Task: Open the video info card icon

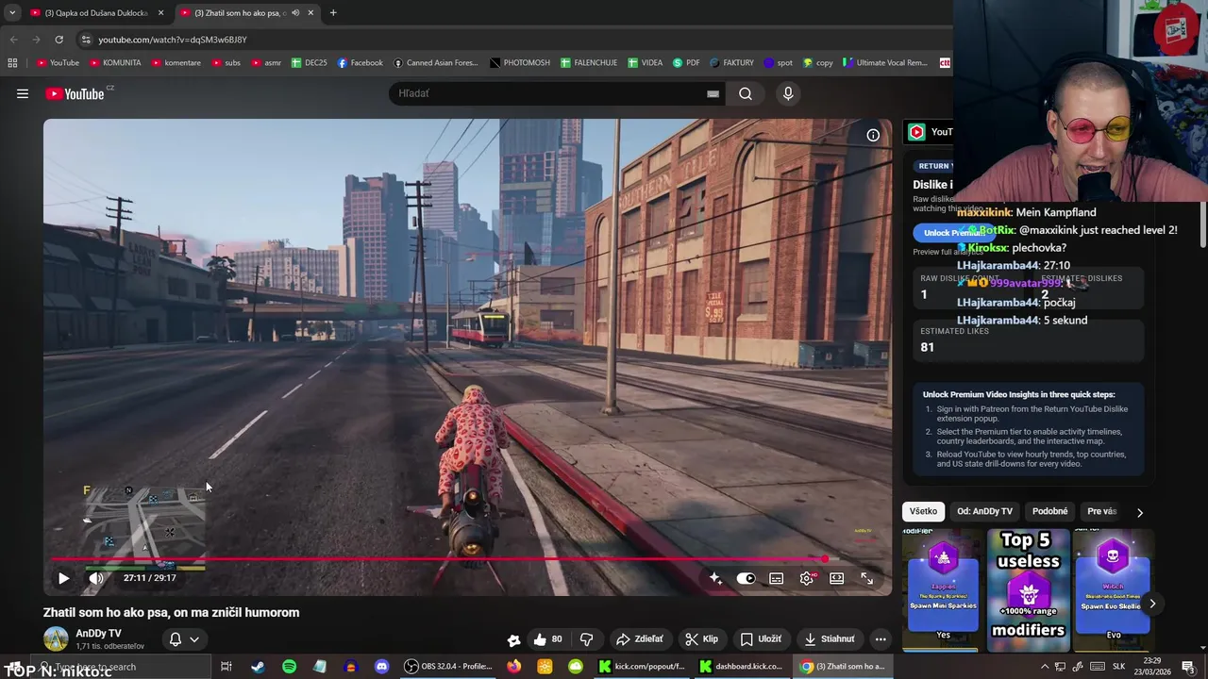Action: point(873,135)
